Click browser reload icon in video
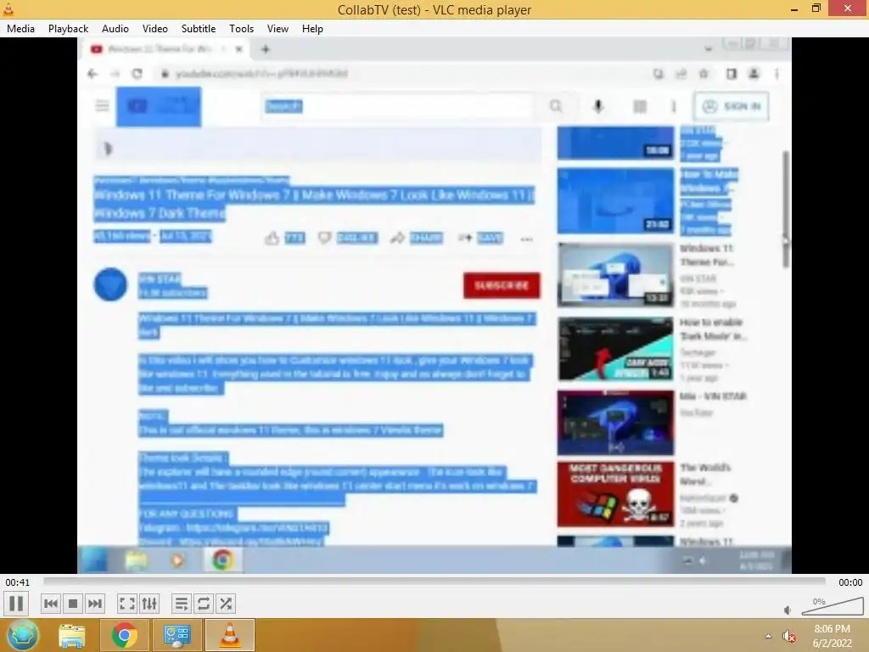 (137, 74)
